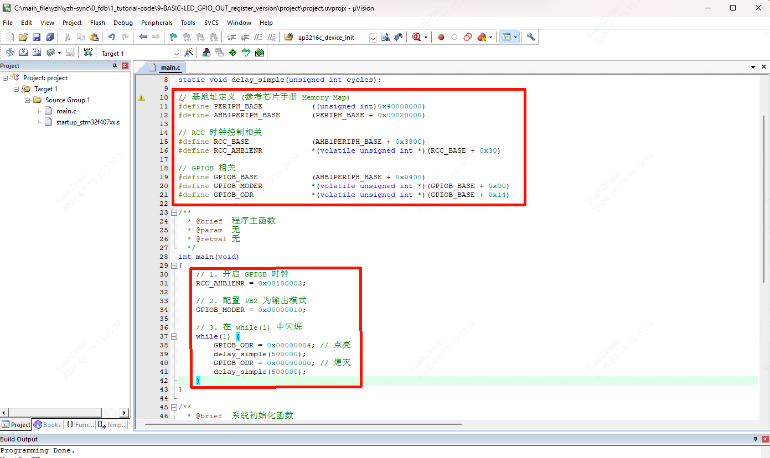Click the Undo arrow icon
This screenshot has width=770, height=458.
pos(111,37)
